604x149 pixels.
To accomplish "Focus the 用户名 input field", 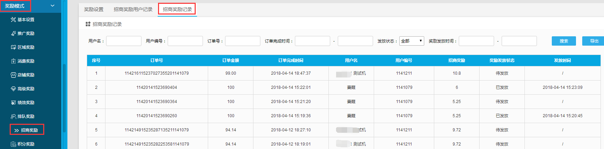I will coord(124,41).
